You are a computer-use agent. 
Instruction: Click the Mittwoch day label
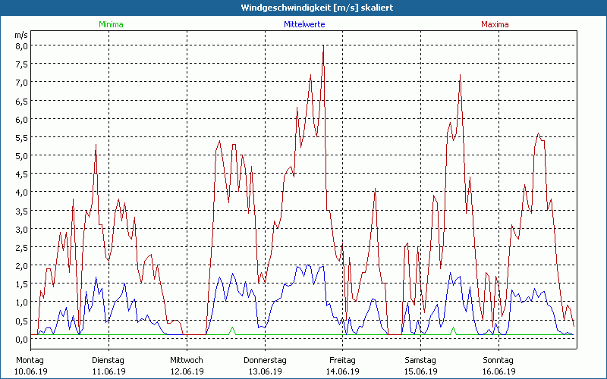click(x=186, y=360)
